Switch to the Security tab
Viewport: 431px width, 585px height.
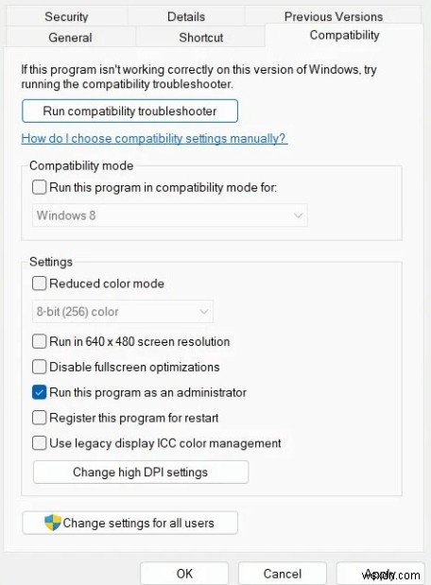click(x=66, y=16)
